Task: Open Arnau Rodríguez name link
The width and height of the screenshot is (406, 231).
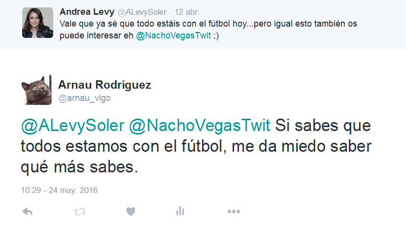Action: click(104, 85)
